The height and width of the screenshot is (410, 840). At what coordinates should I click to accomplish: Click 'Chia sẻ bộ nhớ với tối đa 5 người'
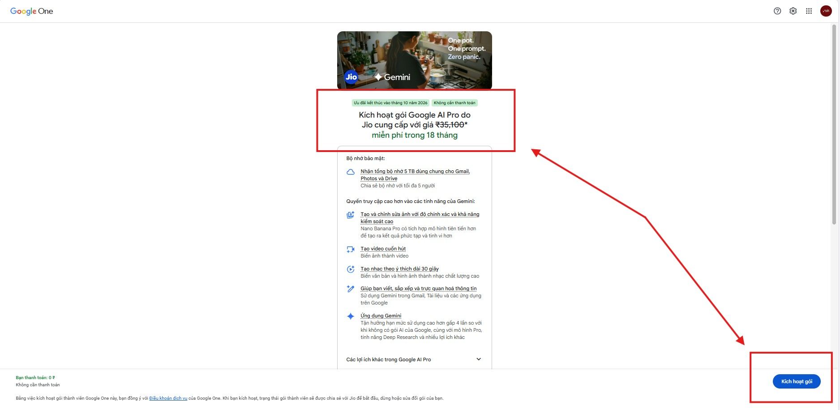tap(398, 186)
